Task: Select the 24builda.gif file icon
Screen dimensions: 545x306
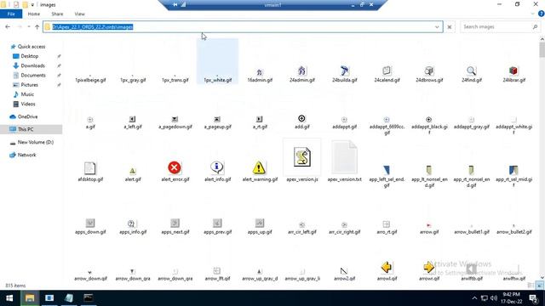Action: pos(344,71)
